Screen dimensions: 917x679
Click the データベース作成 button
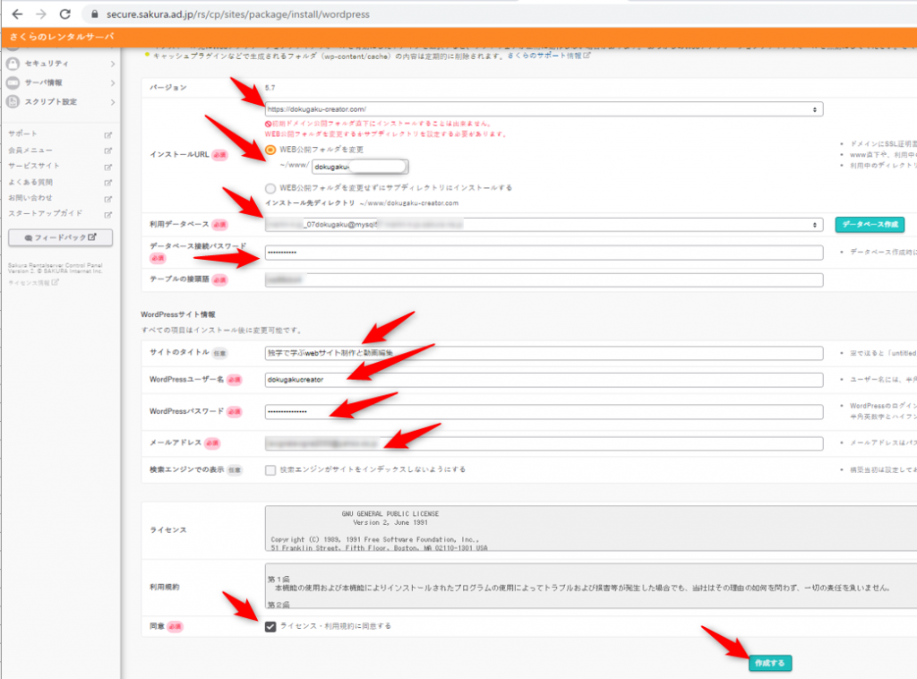pyautogui.click(x=870, y=225)
